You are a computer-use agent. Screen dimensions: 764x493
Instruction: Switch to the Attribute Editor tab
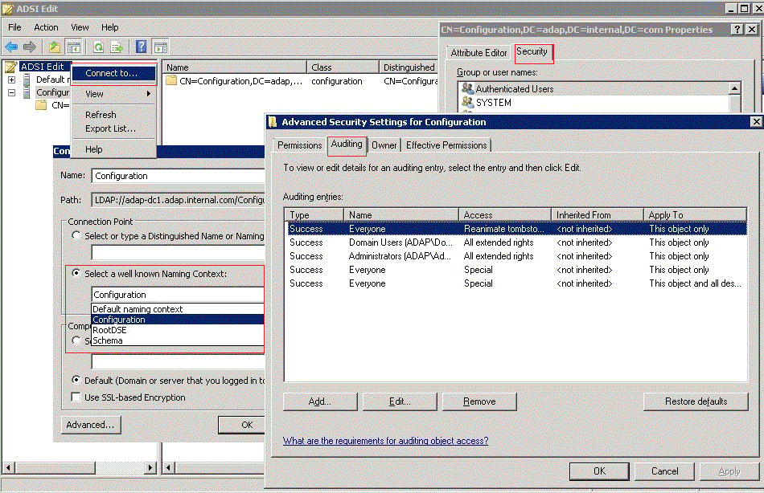click(x=479, y=52)
